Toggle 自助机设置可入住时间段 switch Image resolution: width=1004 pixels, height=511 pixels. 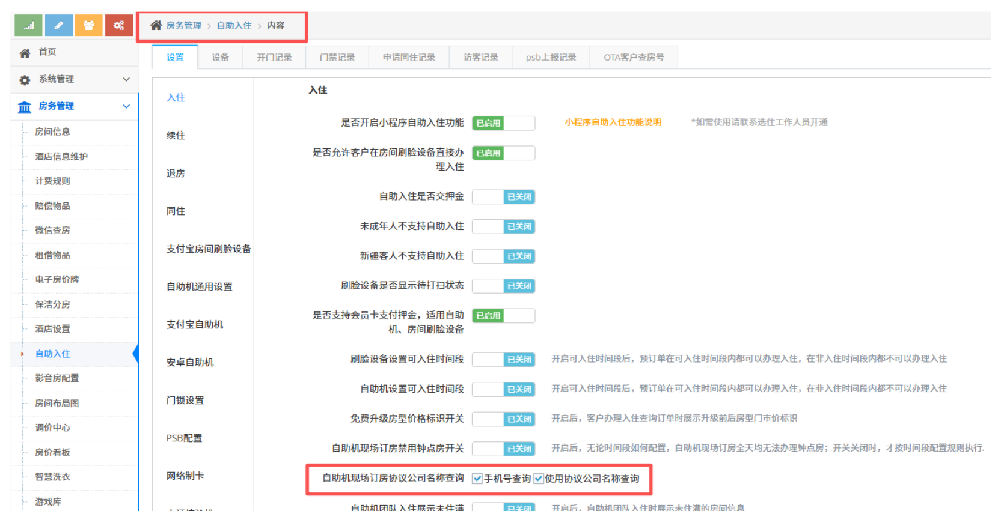point(503,389)
